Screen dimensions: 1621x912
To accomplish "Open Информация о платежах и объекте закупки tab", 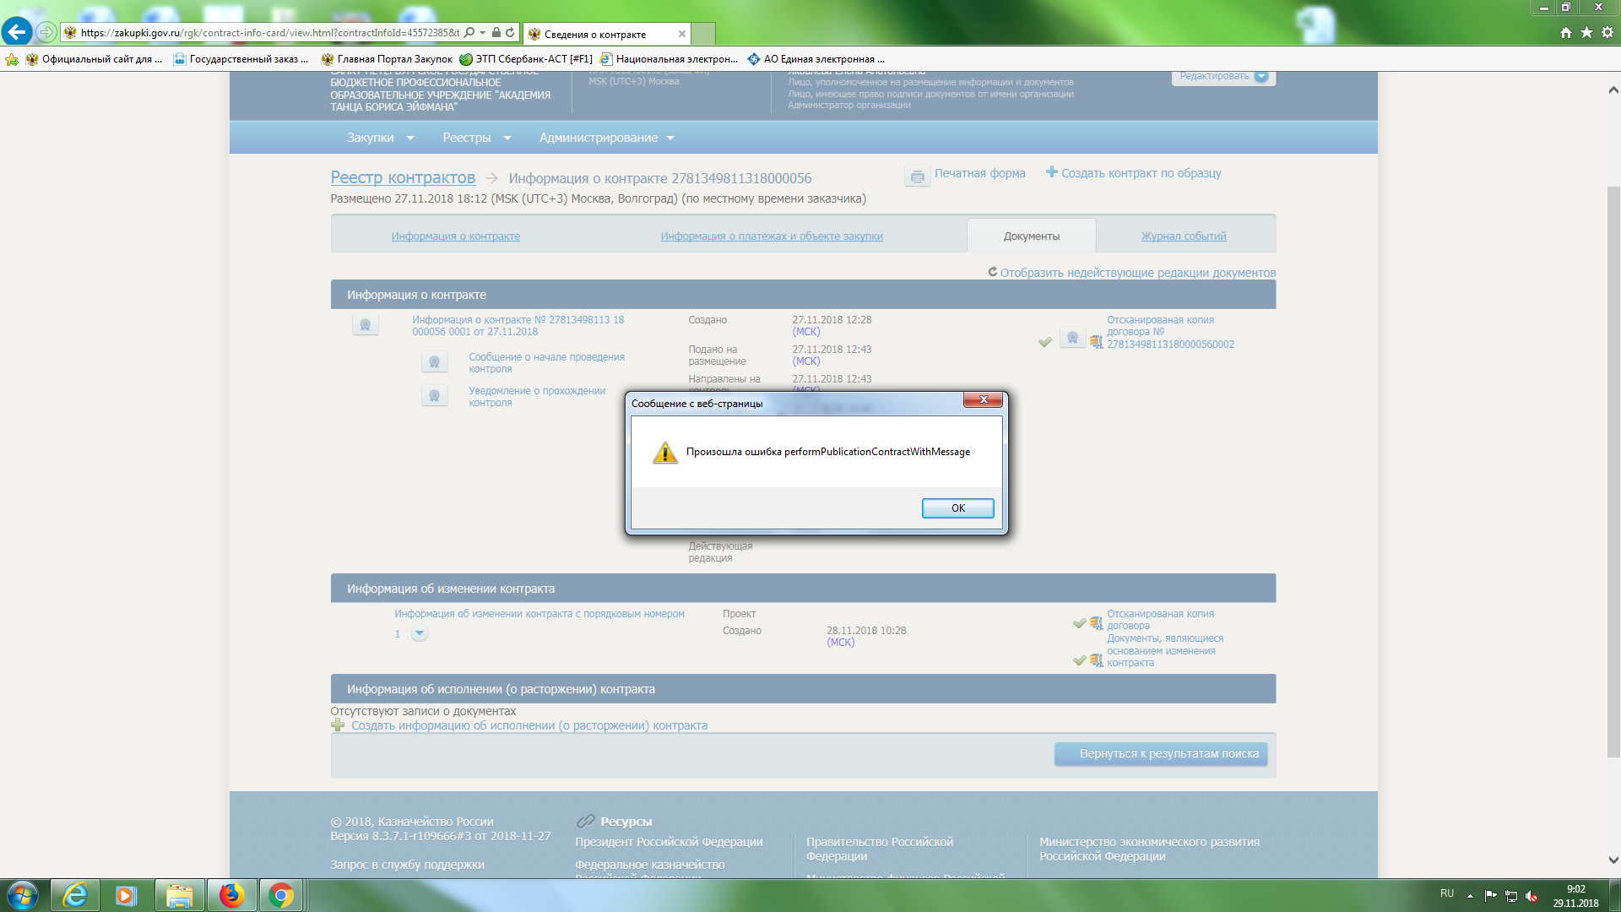I will tap(771, 236).
